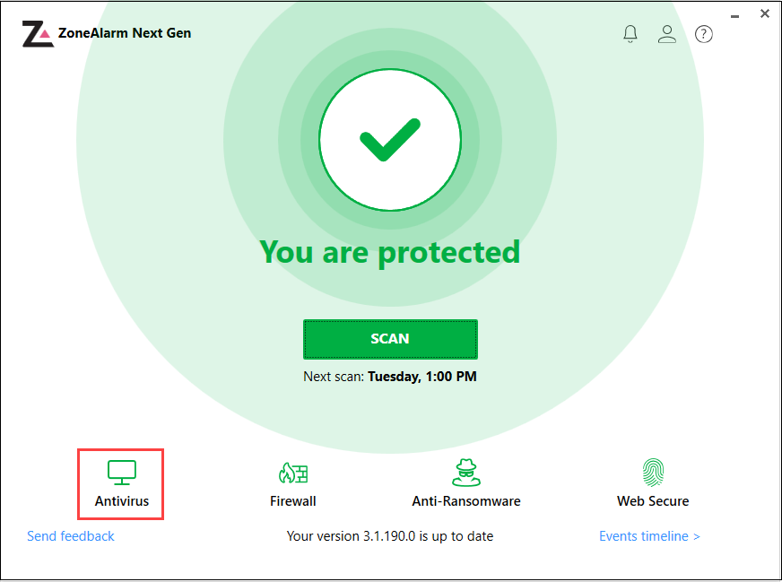Open the Send feedback link
Viewport: 782px width, 582px height.
[71, 536]
